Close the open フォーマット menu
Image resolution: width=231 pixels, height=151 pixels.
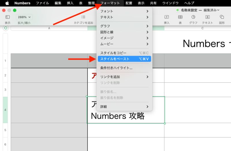click(110, 3)
